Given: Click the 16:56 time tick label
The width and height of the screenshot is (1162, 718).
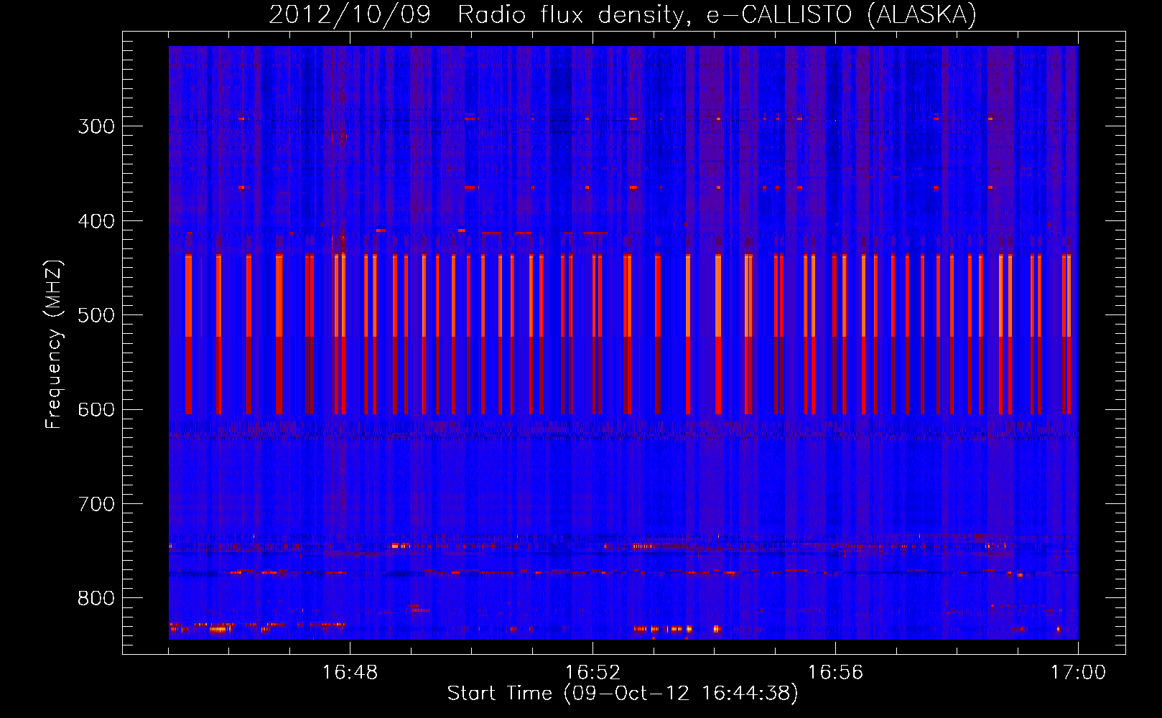Looking at the screenshot, I should 835,672.
